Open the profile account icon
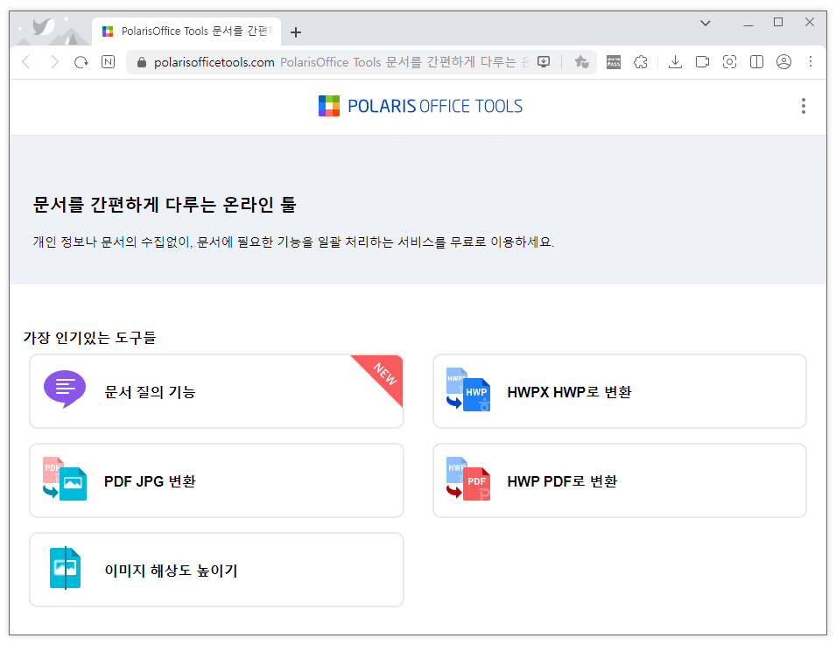836x645 pixels. coord(783,62)
